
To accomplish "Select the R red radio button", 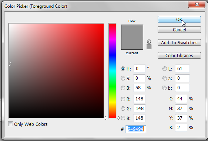I will click(x=123, y=99).
